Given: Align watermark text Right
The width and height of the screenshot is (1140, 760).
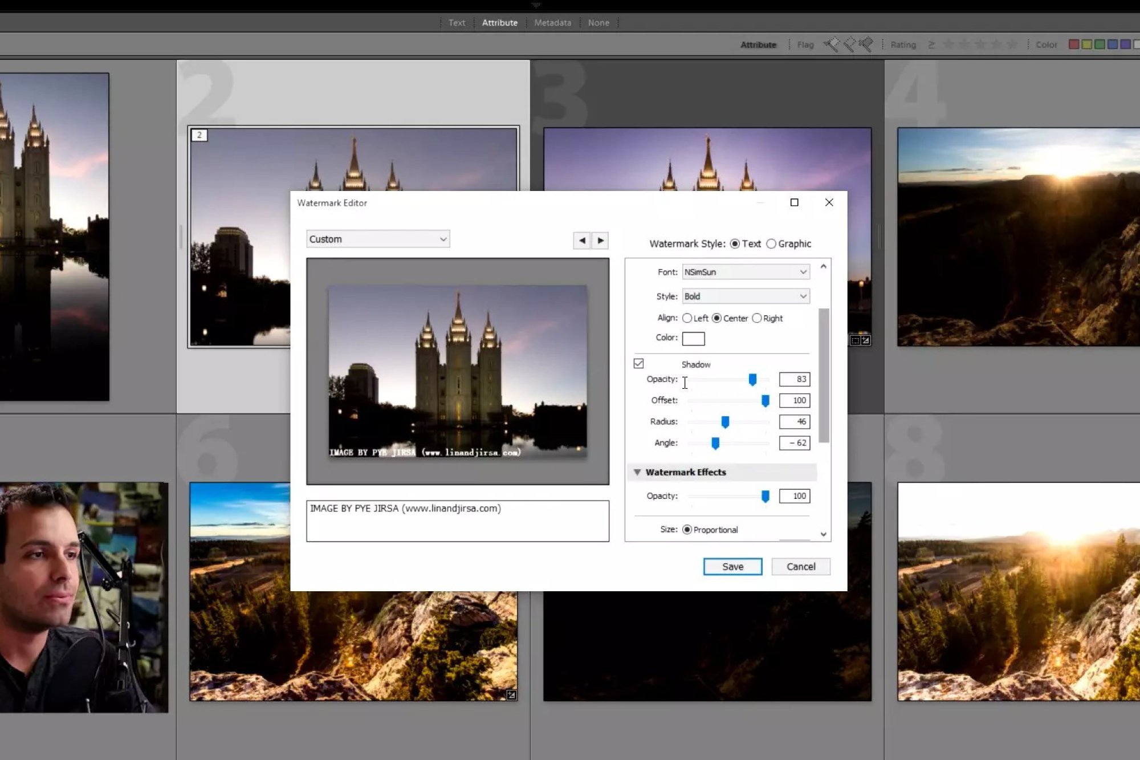Looking at the screenshot, I should click(x=757, y=318).
